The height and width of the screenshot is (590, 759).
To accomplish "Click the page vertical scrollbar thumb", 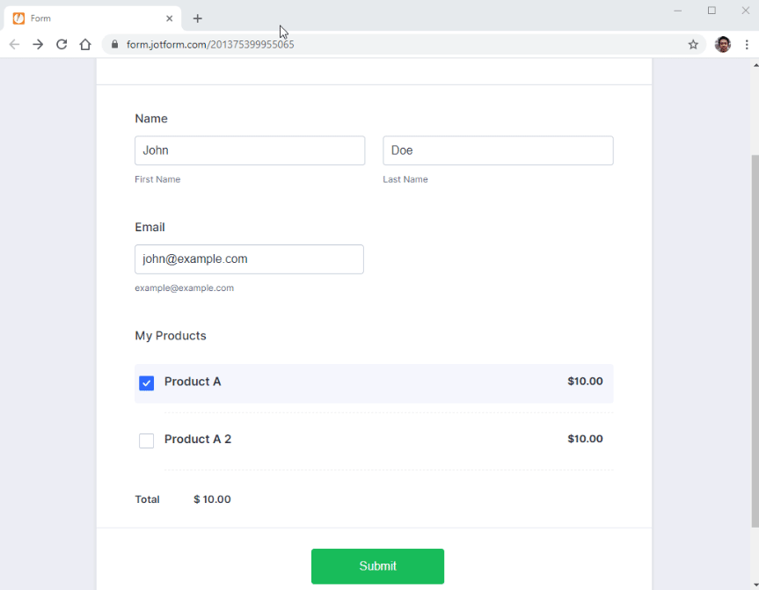I will point(755,341).
